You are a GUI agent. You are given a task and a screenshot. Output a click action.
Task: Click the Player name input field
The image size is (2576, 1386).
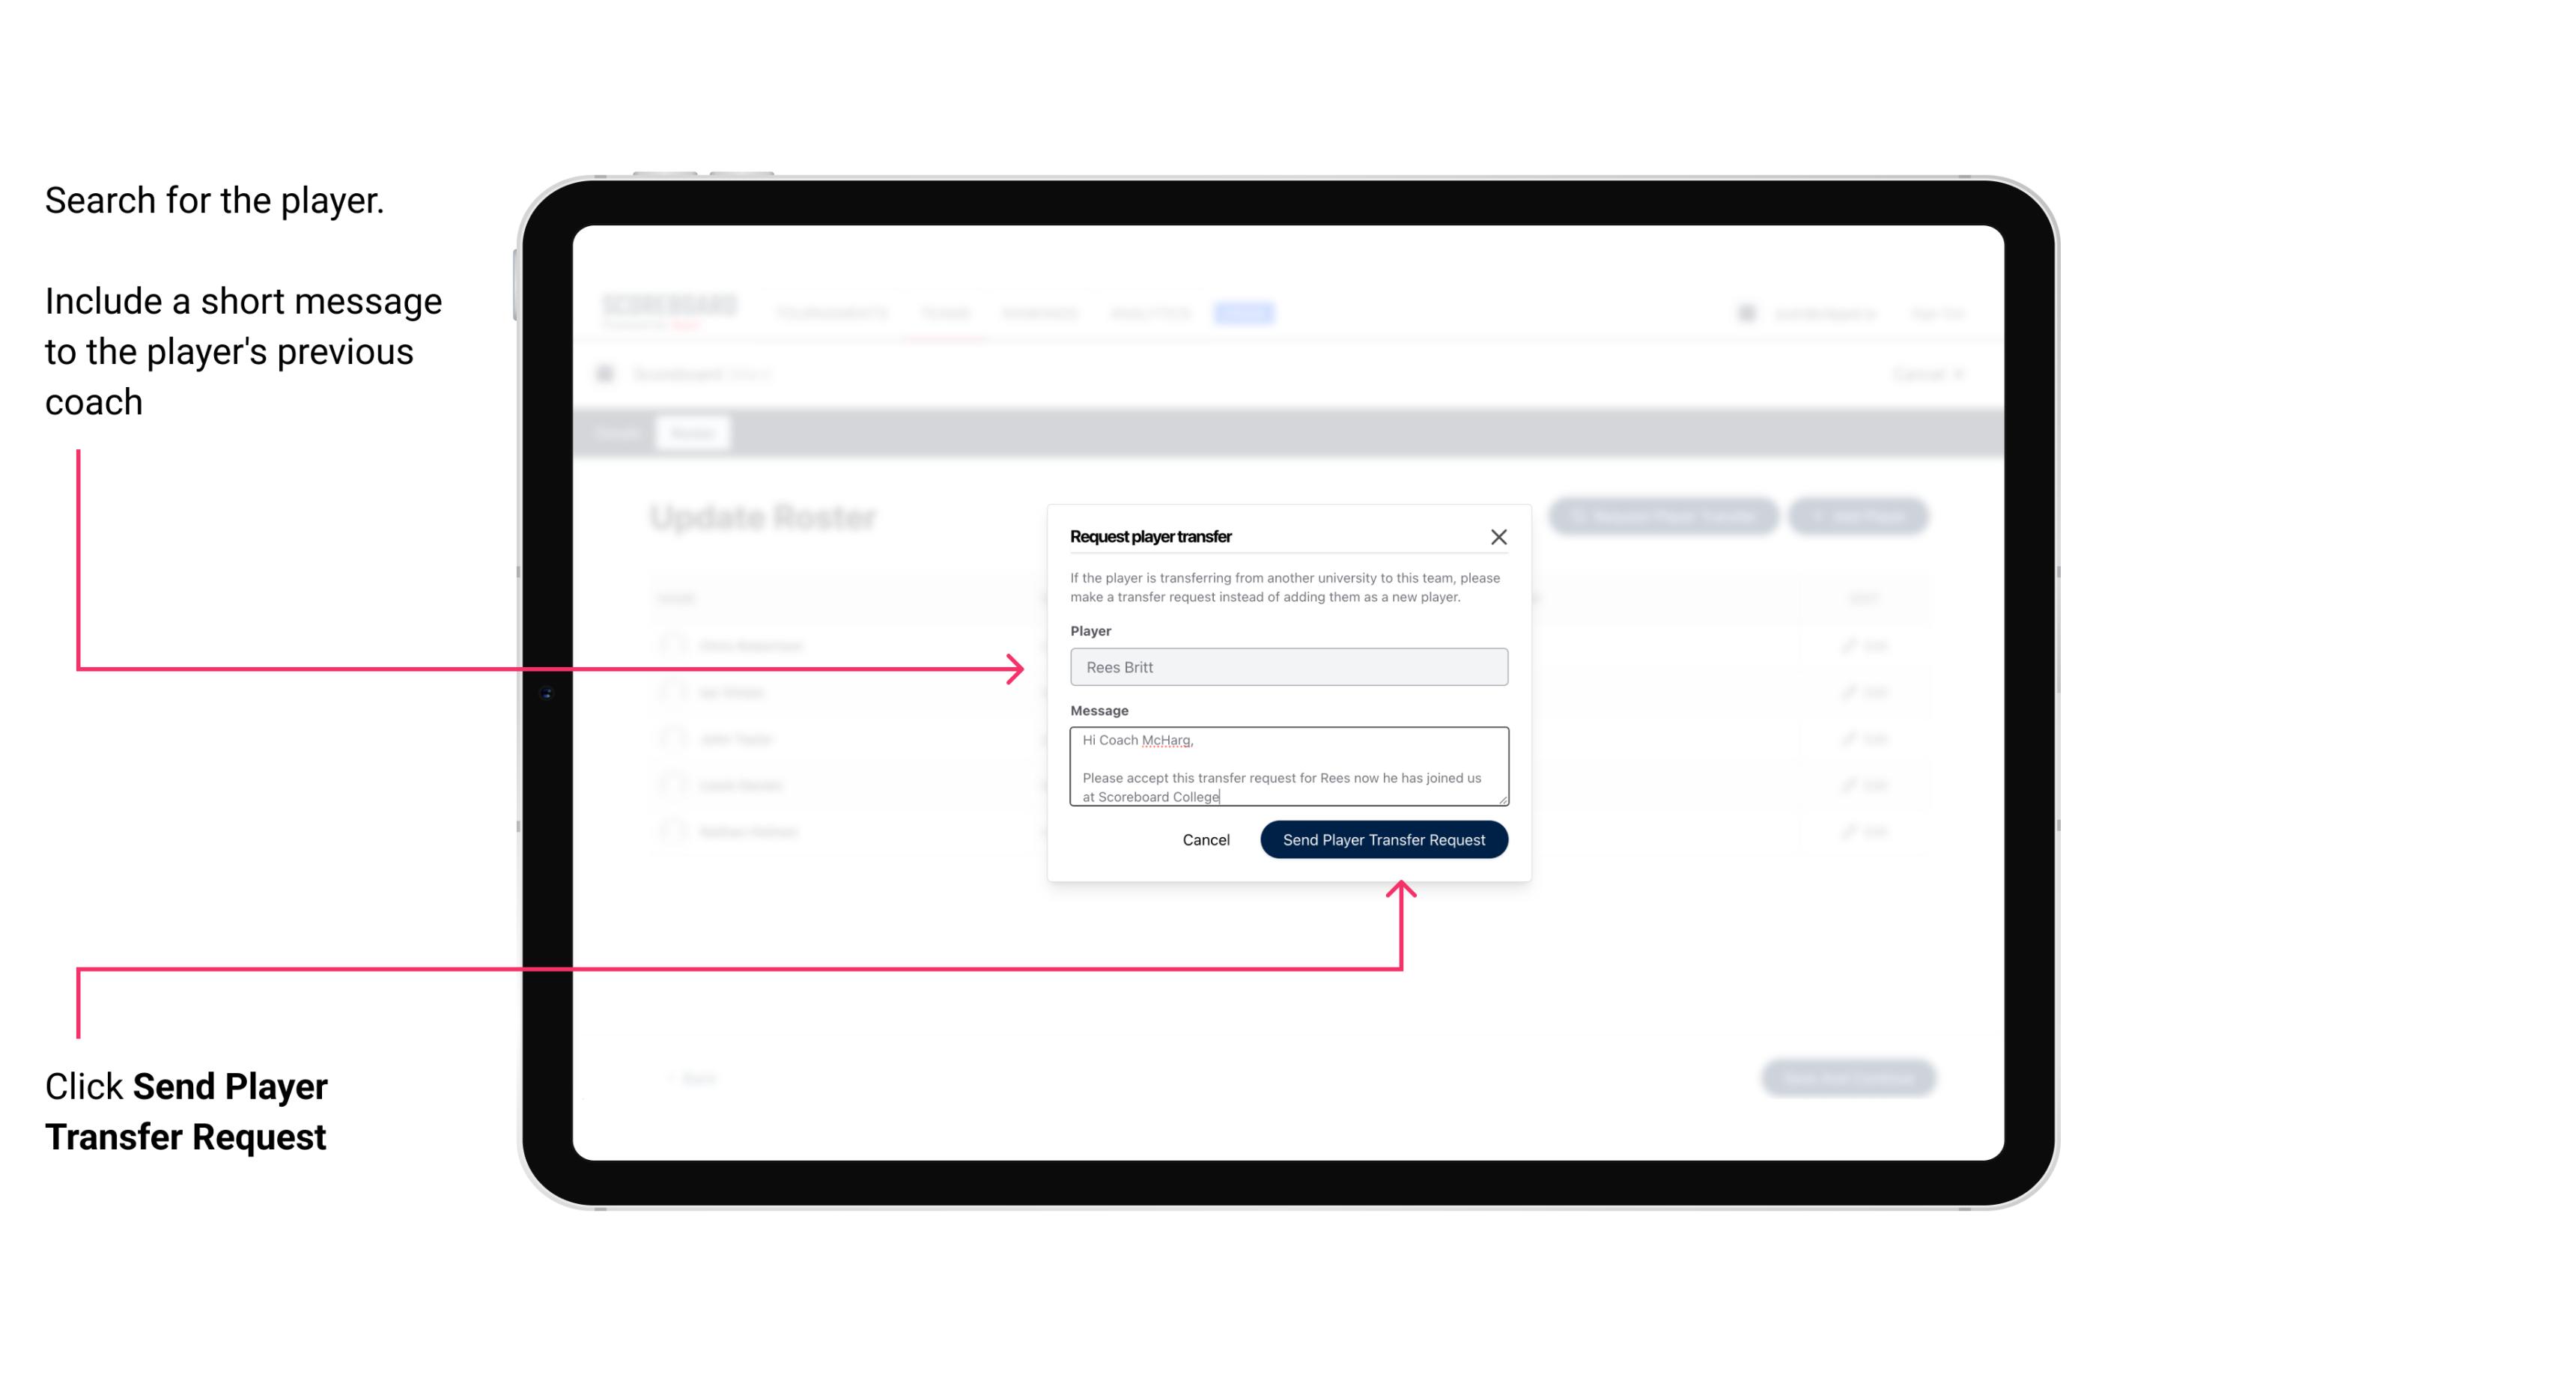pyautogui.click(x=1287, y=666)
